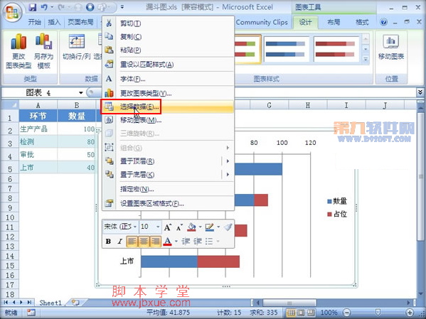Viewport: 426px width, 319px height.
Task: Click Move Chart in context menu
Action: tap(168, 120)
